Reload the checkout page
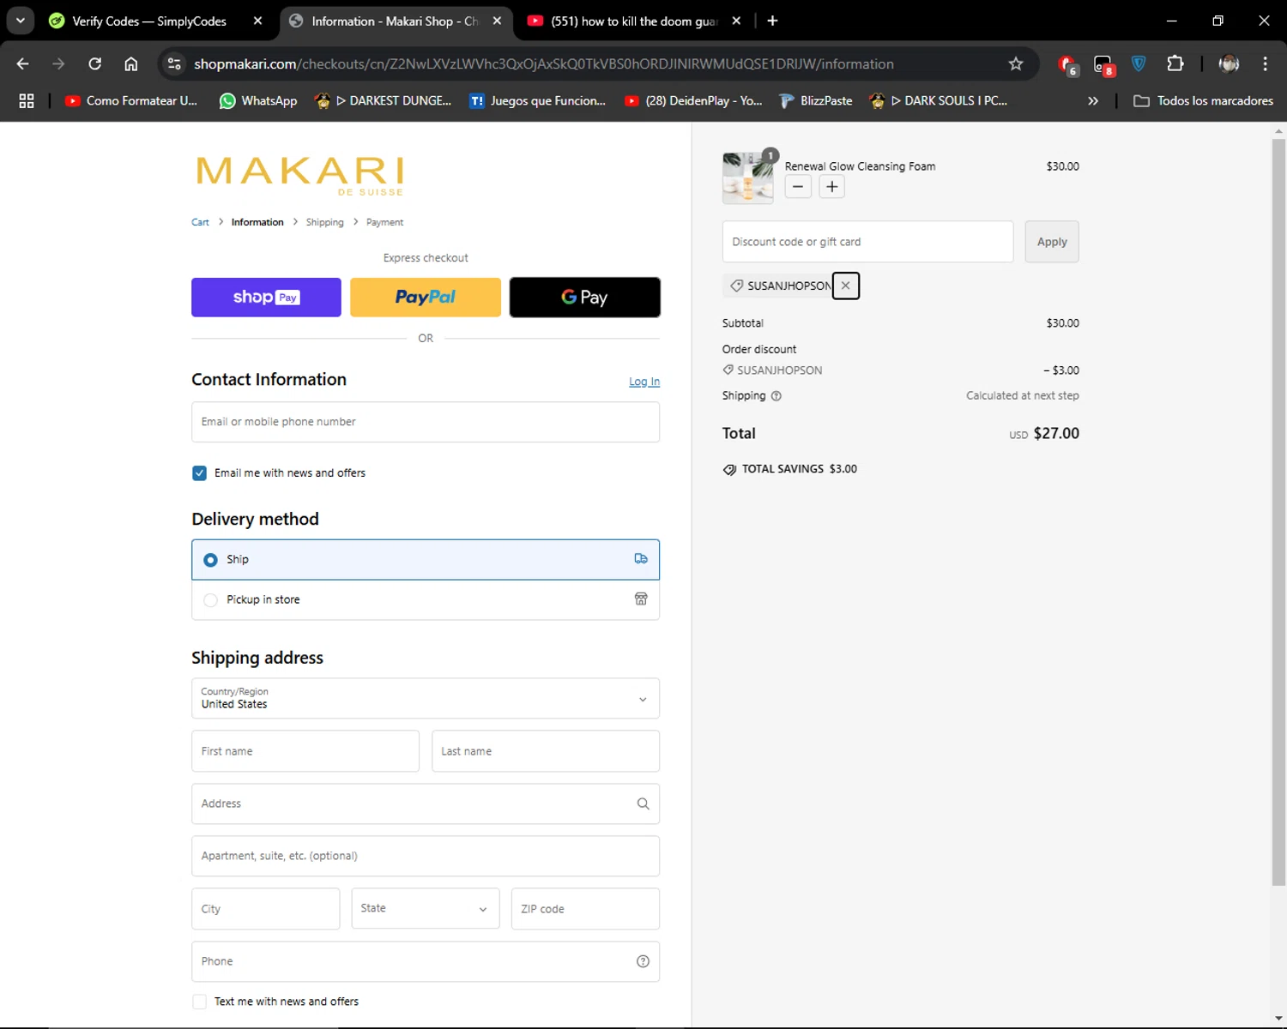The height and width of the screenshot is (1029, 1287). coord(95,63)
